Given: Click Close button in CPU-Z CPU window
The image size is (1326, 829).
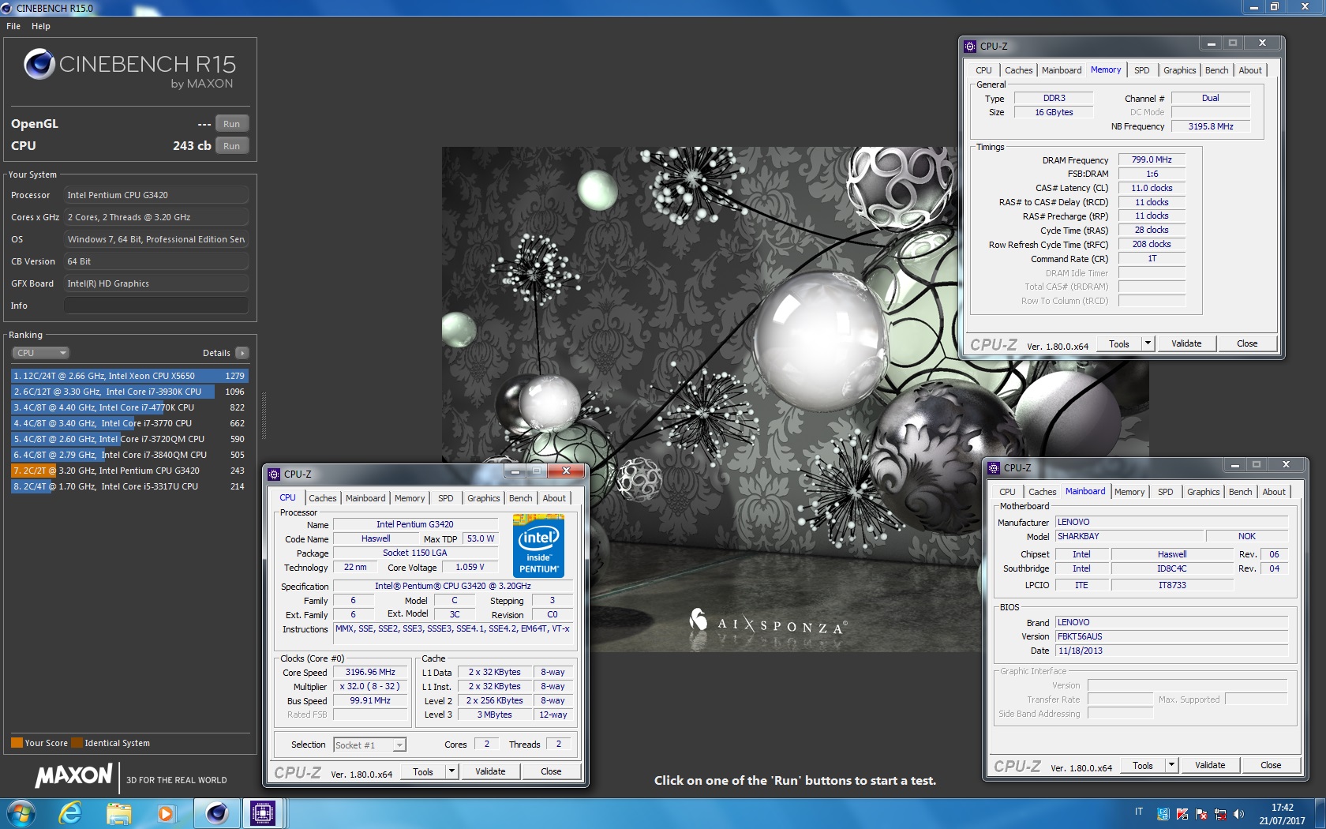Looking at the screenshot, I should click(551, 771).
